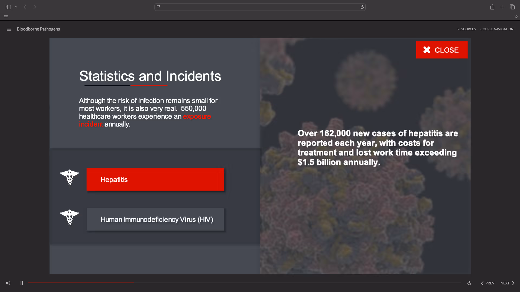Select the Hepatitis button
The height and width of the screenshot is (292, 520).
point(155,180)
